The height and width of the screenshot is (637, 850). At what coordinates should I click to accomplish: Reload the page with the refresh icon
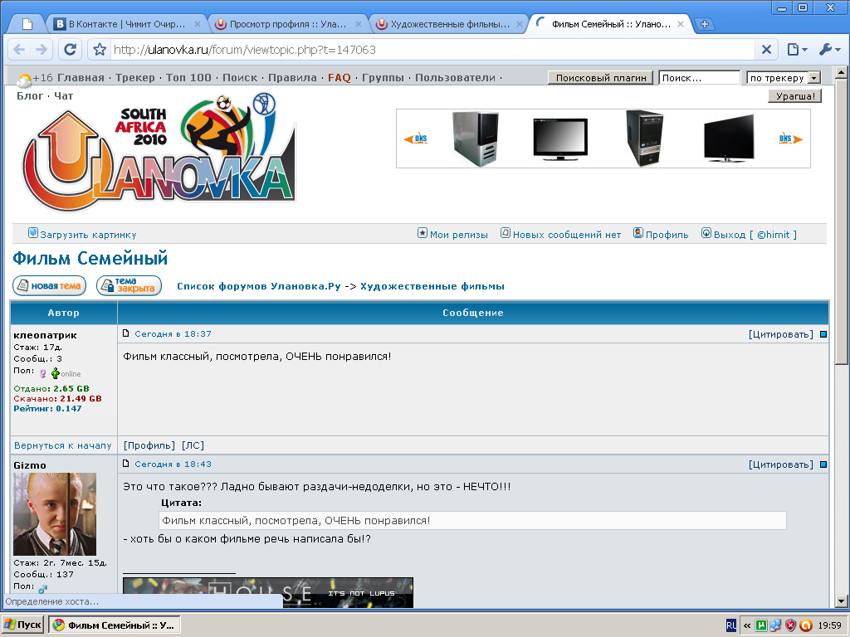pos(69,49)
